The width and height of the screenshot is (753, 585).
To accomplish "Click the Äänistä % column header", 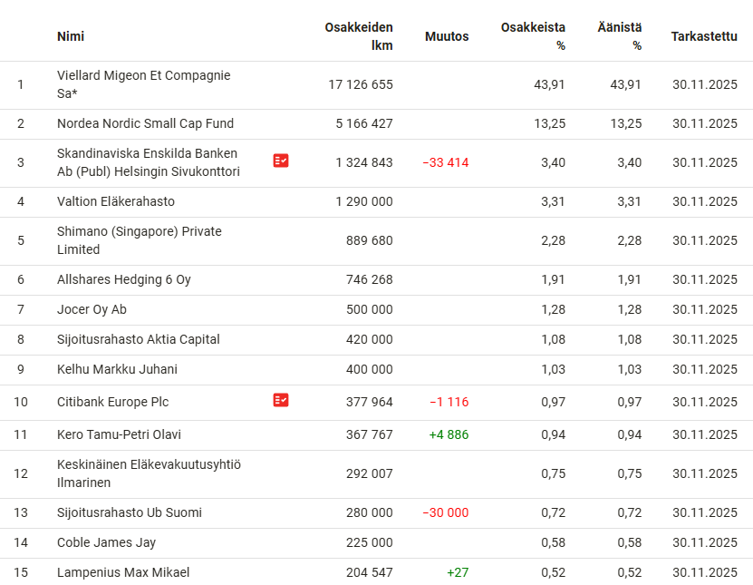I will (x=619, y=36).
